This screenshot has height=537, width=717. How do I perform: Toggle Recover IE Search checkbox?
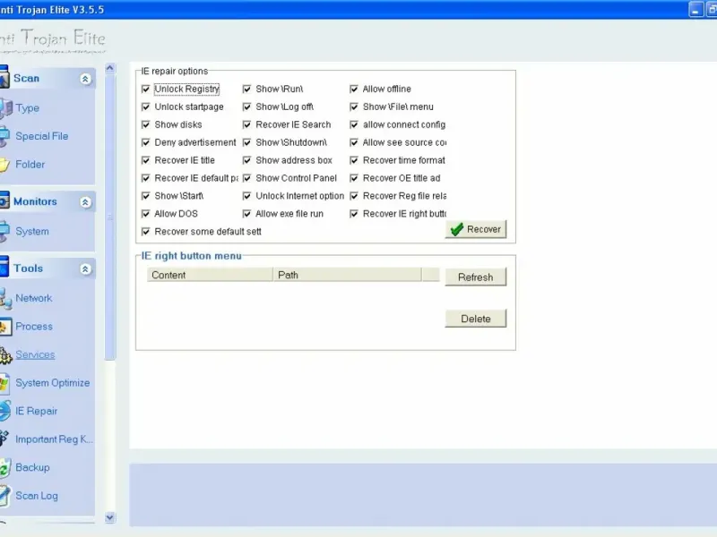tap(247, 124)
